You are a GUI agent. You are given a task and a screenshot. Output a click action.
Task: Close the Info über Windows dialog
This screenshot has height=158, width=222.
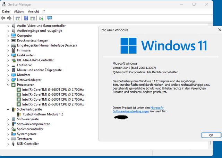tap(220, 30)
